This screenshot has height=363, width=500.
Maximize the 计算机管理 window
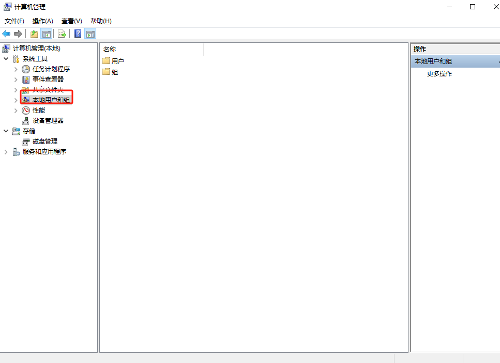click(473, 7)
